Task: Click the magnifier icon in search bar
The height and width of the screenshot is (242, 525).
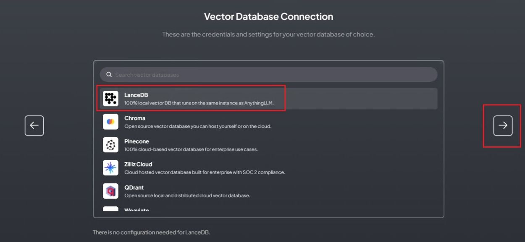Action: point(109,75)
